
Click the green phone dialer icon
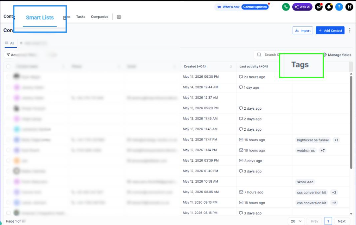point(286,7)
